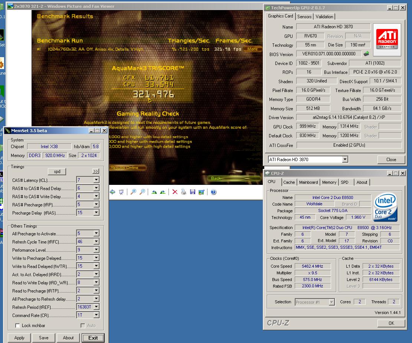Image resolution: width=412 pixels, height=343 pixels.
Task: Open the Command Rate (CR) dropdown
Action: tap(97, 315)
